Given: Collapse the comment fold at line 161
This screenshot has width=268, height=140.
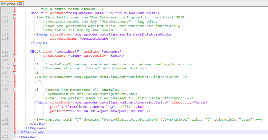Looking at the screenshot, I should tap(15, 90).
